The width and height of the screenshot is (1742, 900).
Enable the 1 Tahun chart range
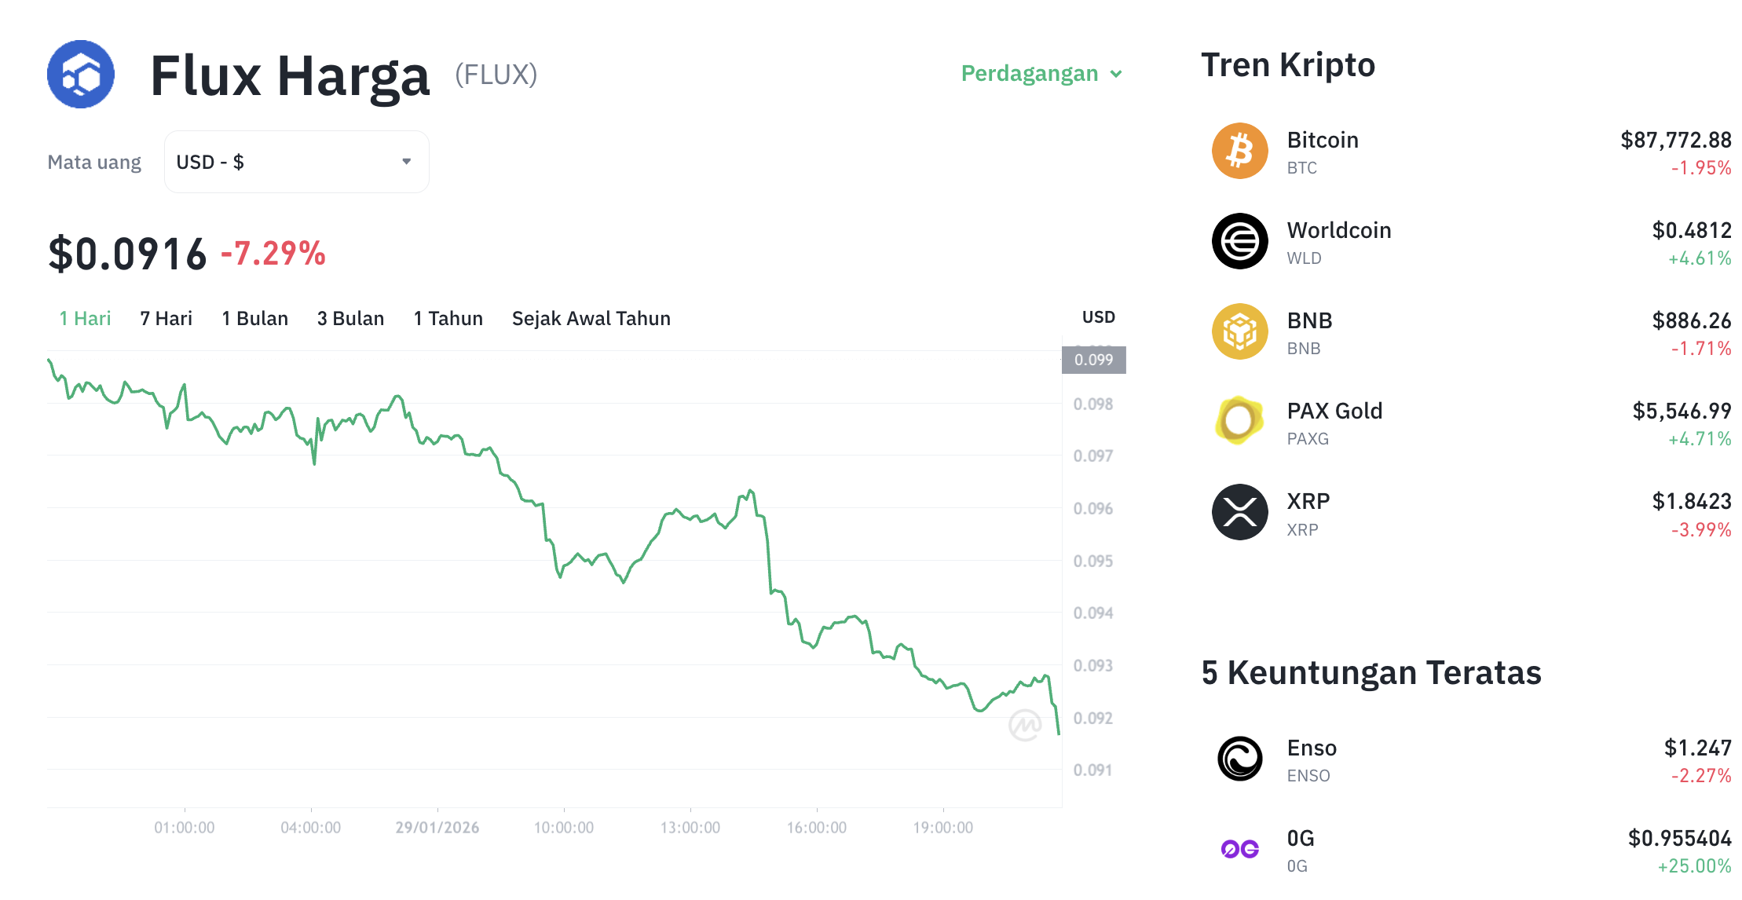448,318
